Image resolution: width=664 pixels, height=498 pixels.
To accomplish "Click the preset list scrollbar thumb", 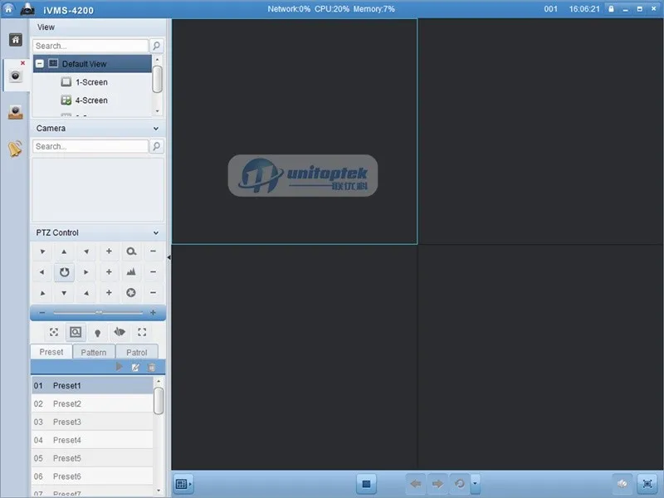I will coord(159,401).
